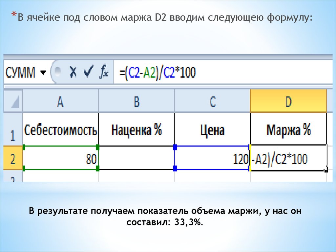Select all cells with the corner triangle
This screenshot has height=252, width=336.
(x=13, y=101)
